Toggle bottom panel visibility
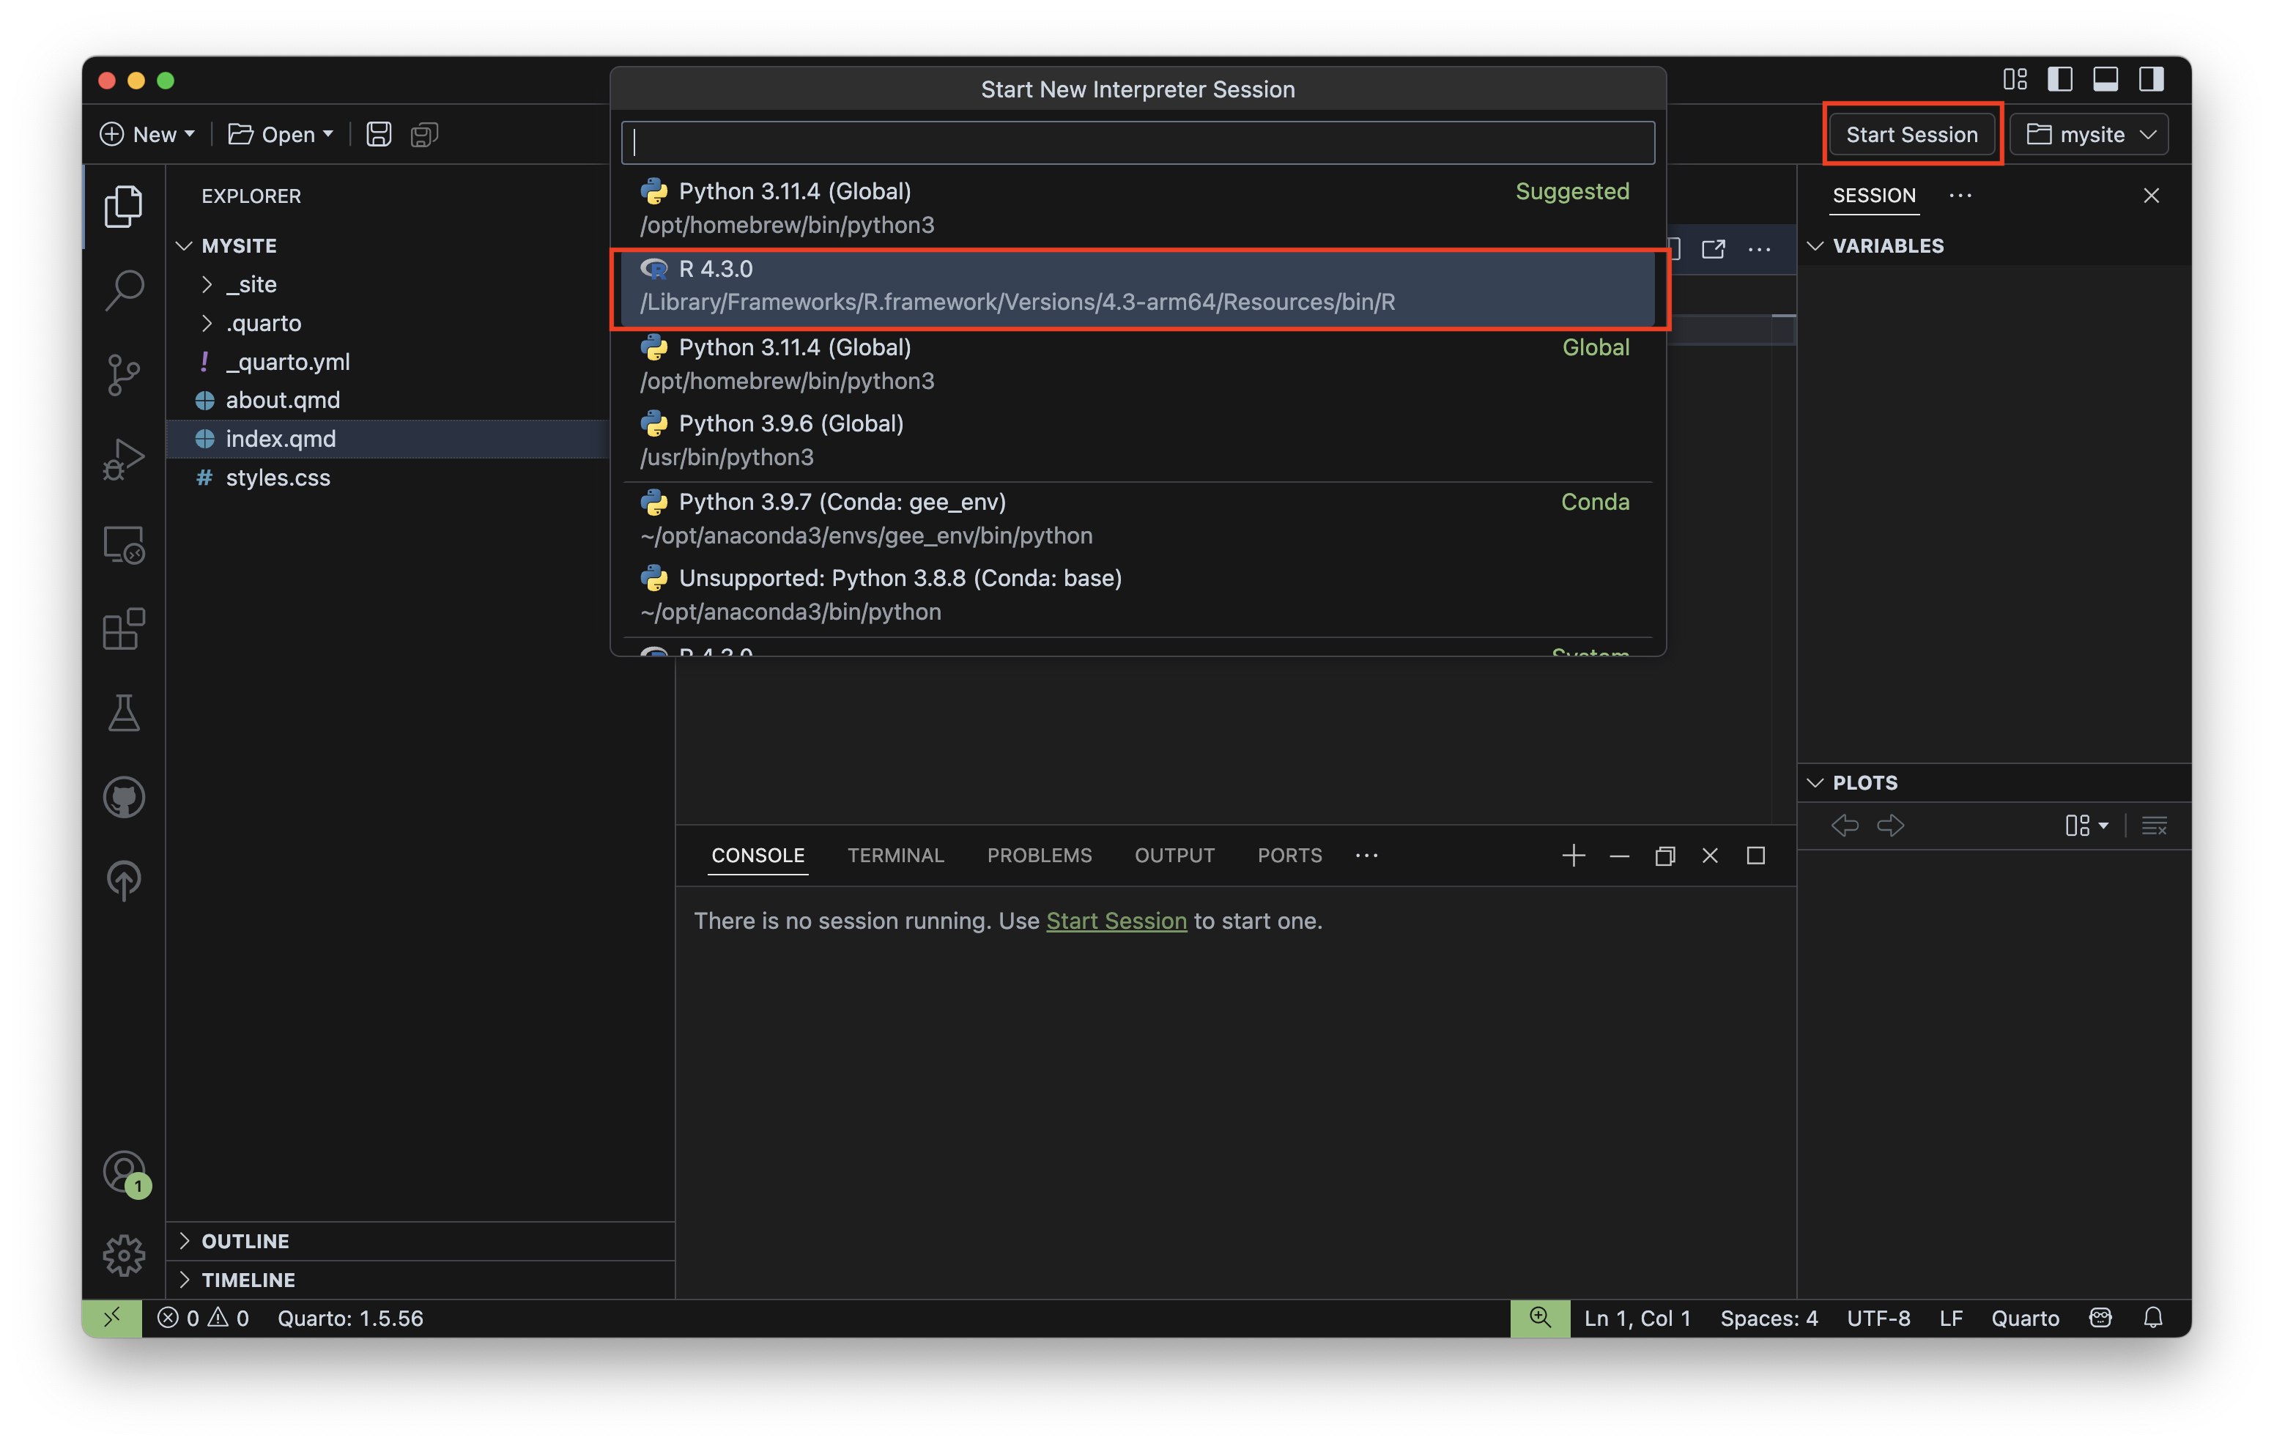 pos(2105,79)
